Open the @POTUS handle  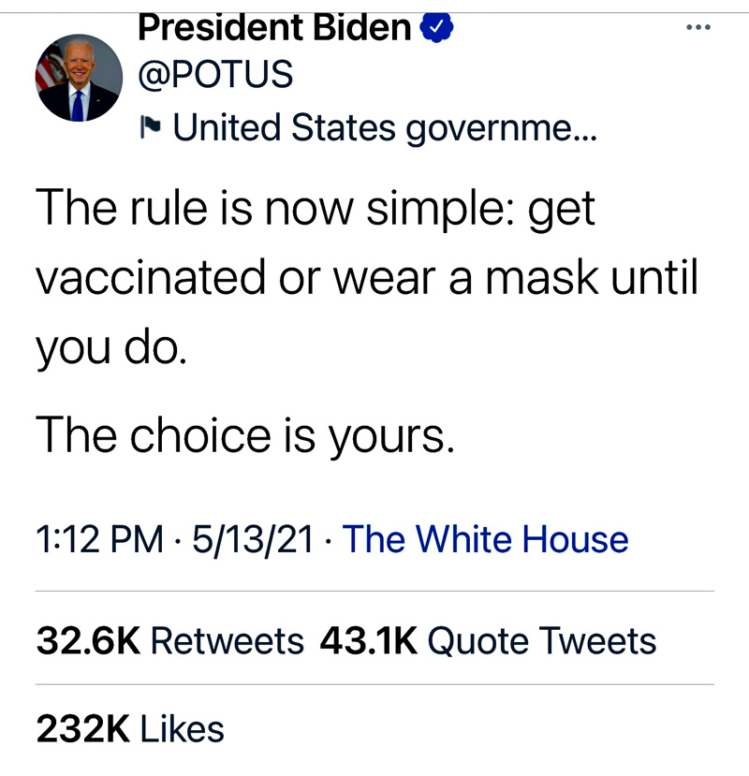[x=214, y=76]
